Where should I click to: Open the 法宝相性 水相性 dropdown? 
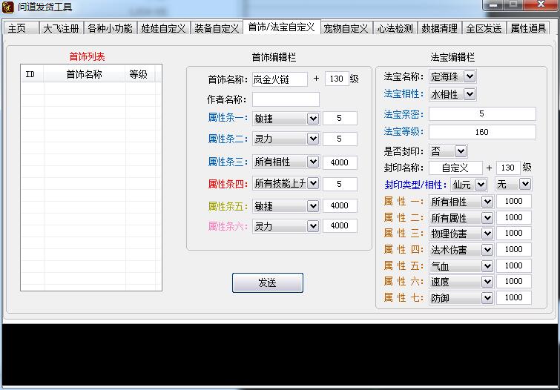pyautogui.click(x=469, y=94)
